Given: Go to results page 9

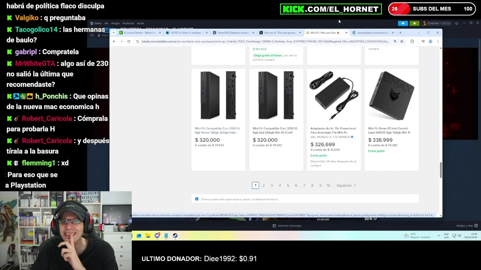Looking at the screenshot, I should coord(320,185).
